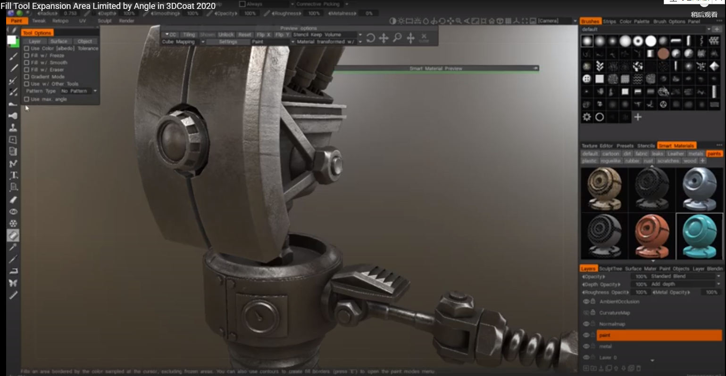Click the home view icon in viewport toolbar
Screen dimensions: 726x376
click(x=492, y=21)
